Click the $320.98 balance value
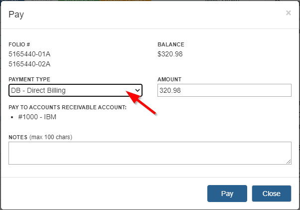Viewport: 300px width, 210px height. click(x=170, y=54)
